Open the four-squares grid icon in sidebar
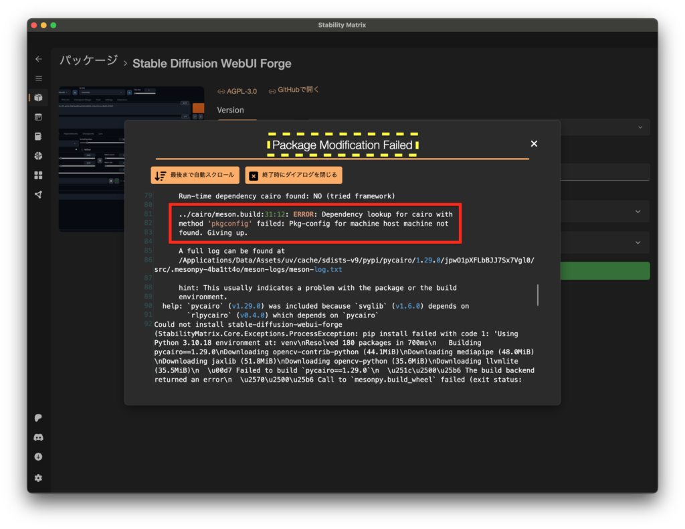 pos(38,175)
